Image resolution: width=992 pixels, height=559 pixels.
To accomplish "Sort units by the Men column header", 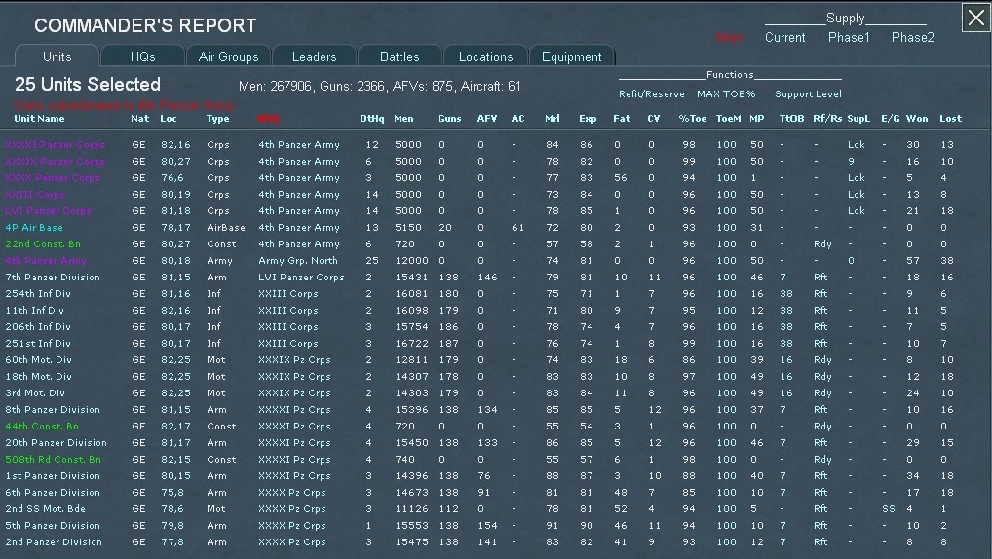I will [402, 119].
